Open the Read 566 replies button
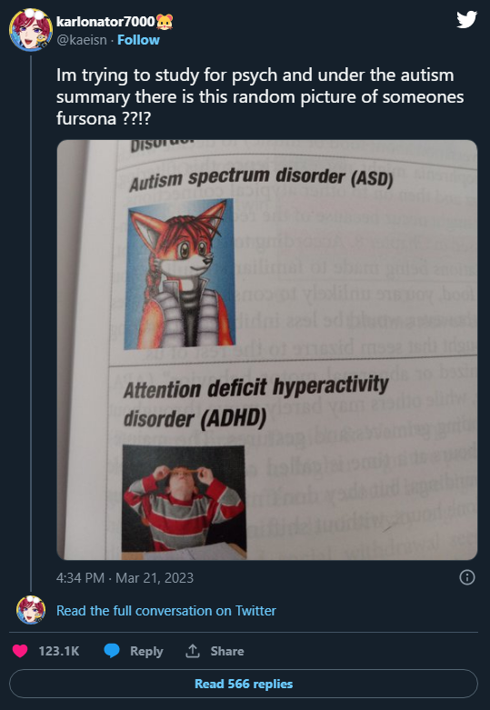This screenshot has width=490, height=710. click(244, 684)
